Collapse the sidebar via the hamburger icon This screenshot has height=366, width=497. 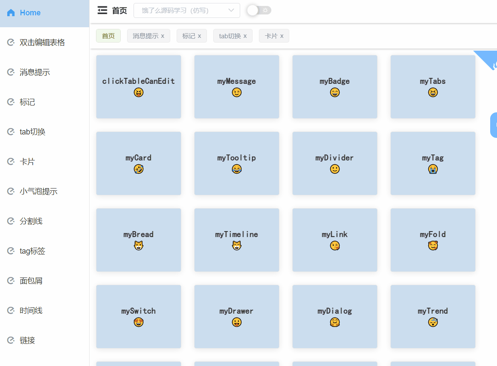tap(102, 10)
